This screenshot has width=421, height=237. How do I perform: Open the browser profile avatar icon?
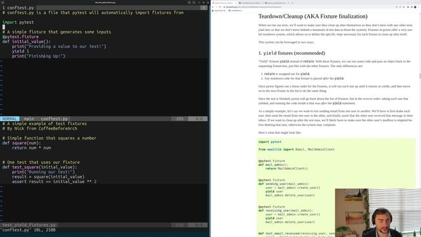(415, 7)
